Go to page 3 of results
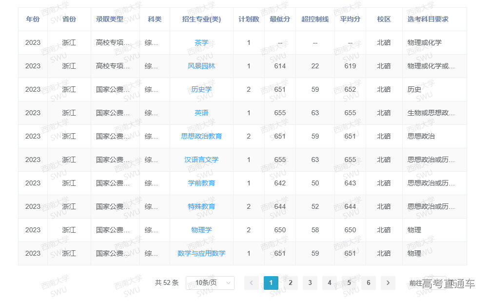The height and width of the screenshot is (303, 489). [x=310, y=283]
